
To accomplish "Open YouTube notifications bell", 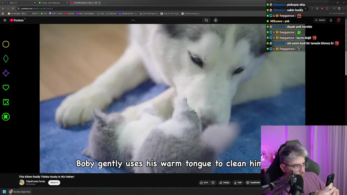I will [331, 20].
